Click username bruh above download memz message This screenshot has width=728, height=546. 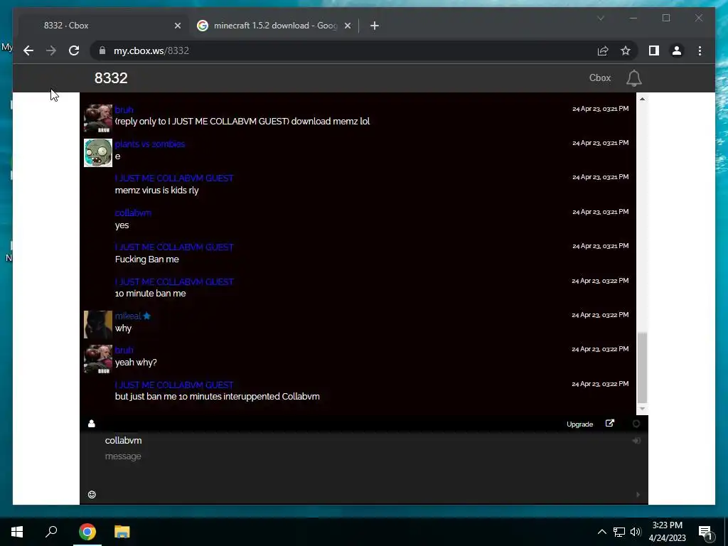tap(124, 109)
